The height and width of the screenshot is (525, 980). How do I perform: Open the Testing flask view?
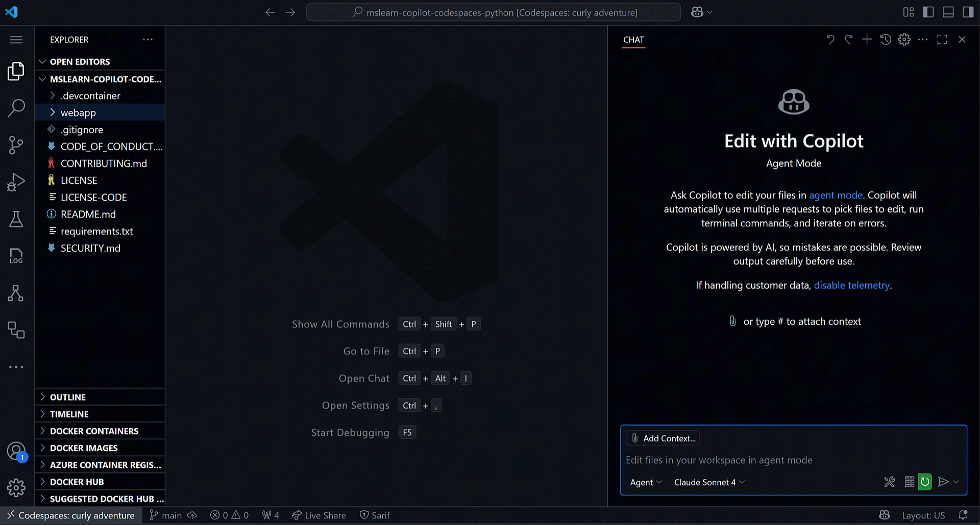pos(16,219)
